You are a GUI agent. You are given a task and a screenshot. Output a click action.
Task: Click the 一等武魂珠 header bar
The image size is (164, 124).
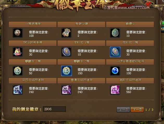tap(33, 24)
